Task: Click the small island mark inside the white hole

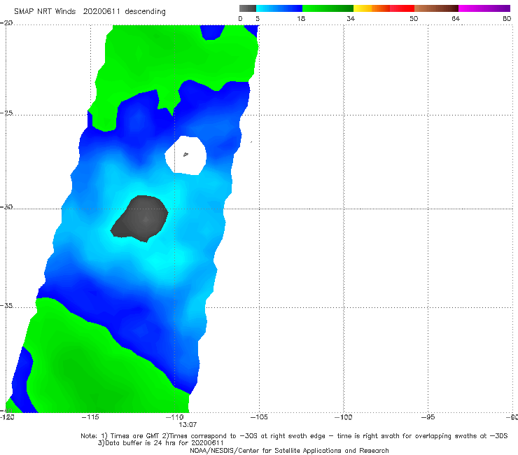Action: 185,154
